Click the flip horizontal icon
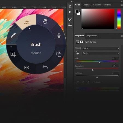Screen dimensions: 123x123 (27, 68)
